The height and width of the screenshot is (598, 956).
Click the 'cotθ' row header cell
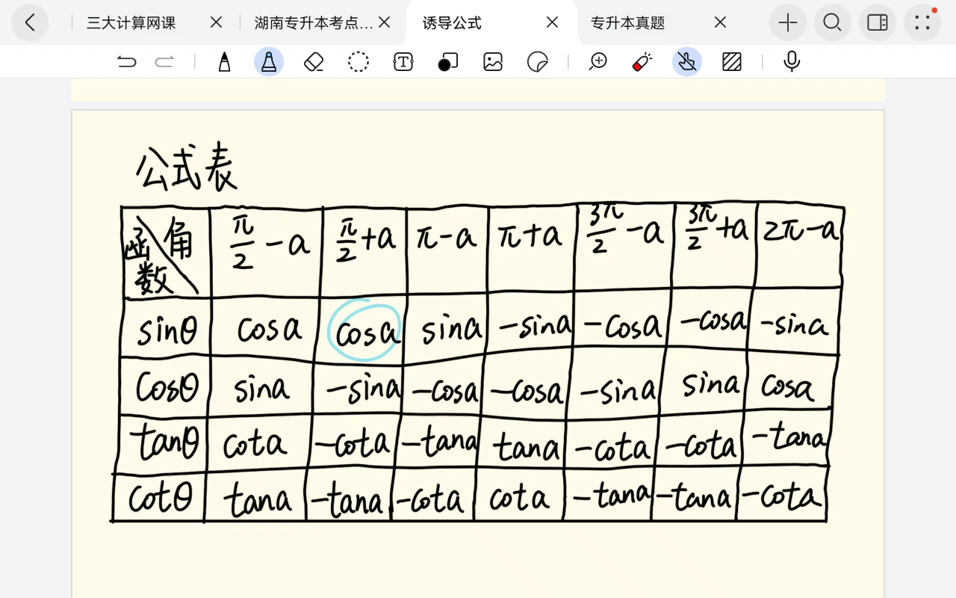coord(160,496)
